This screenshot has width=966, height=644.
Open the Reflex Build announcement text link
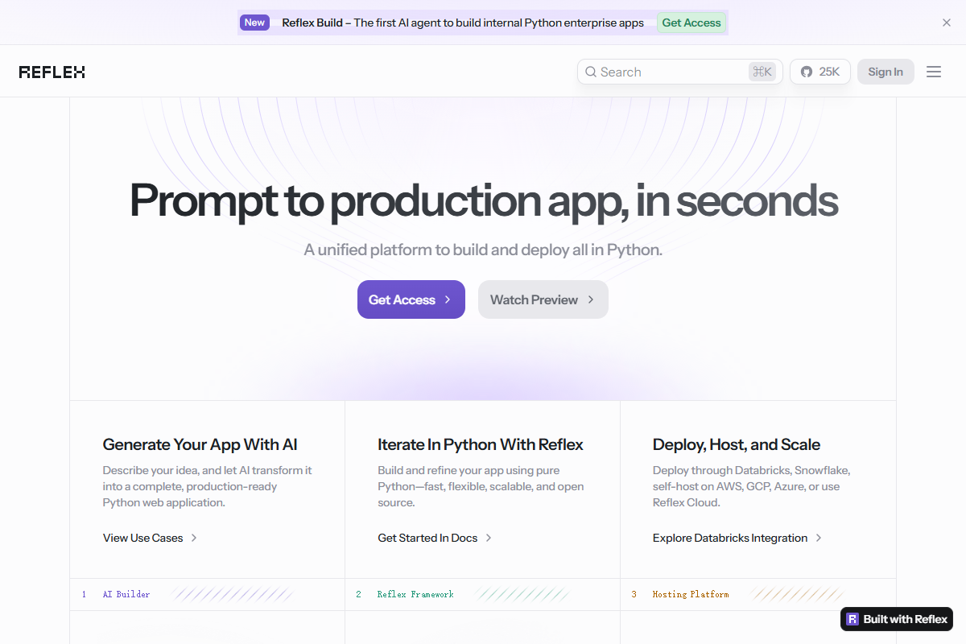463,23
